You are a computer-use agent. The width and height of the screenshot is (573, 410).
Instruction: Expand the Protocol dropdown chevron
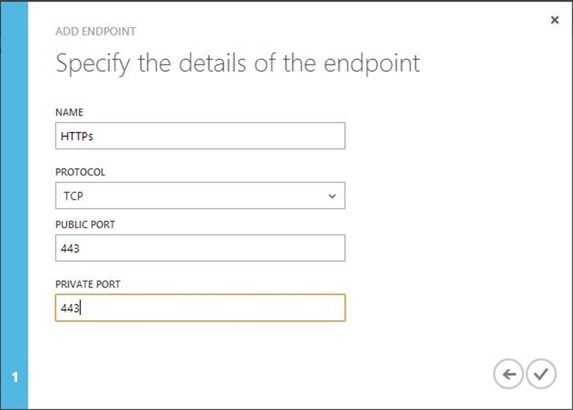(332, 196)
